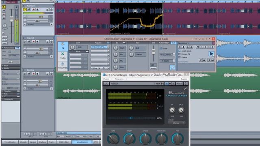Select B comparison slot in ChorusFlanger
Image resolution: width=260 pixels, height=146 pixels.
click(x=173, y=84)
